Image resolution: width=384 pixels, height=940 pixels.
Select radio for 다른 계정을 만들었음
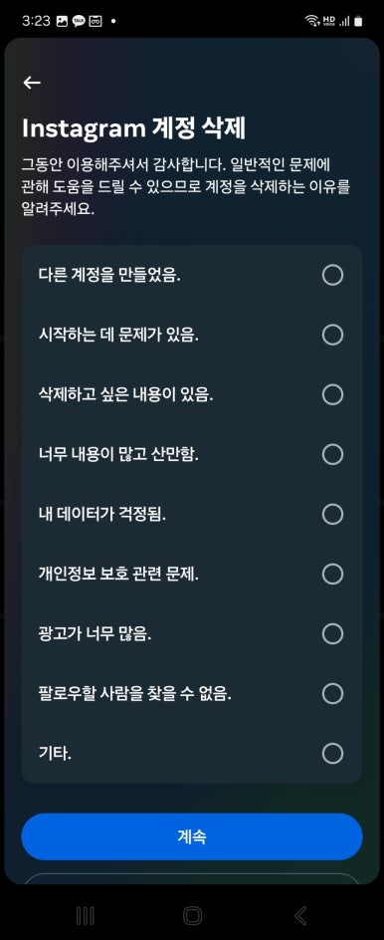(332, 275)
